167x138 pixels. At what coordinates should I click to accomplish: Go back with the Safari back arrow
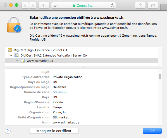click(25, 5)
